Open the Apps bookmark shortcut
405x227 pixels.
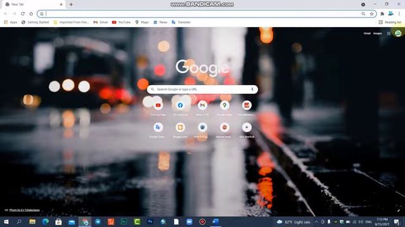click(11, 23)
